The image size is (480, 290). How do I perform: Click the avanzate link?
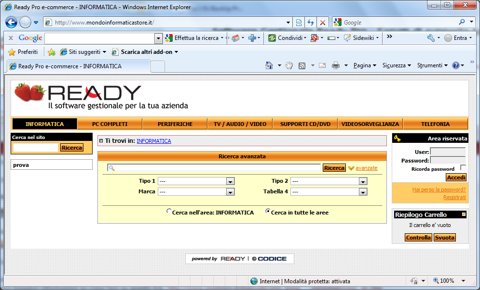click(x=367, y=168)
